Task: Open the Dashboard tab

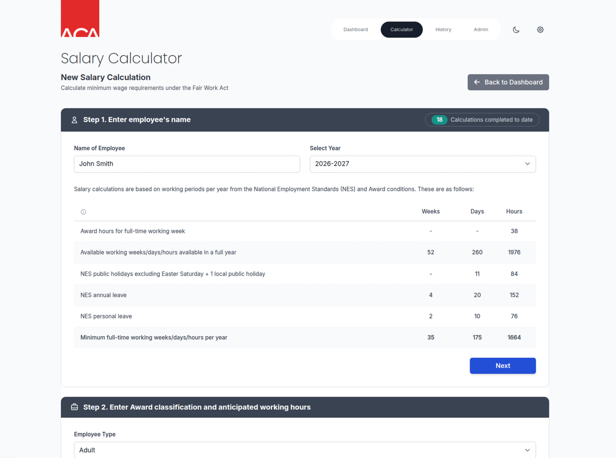Action: [356, 30]
